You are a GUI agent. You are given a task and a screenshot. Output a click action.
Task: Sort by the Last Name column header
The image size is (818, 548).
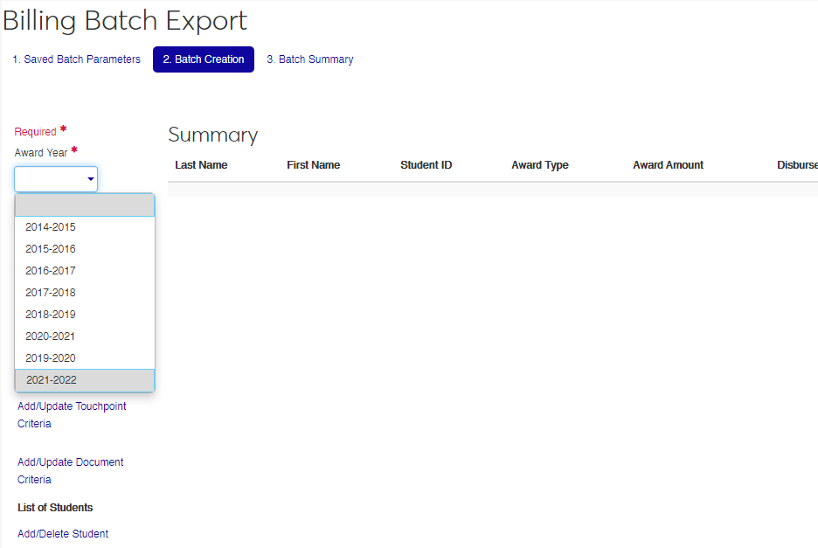(x=201, y=165)
